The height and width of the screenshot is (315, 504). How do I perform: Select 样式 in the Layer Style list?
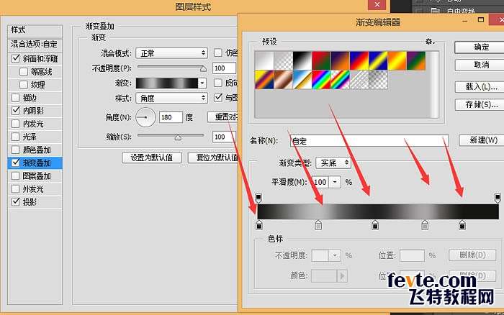click(35, 30)
